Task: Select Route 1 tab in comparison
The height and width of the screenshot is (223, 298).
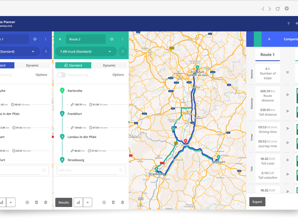Action: point(267,55)
